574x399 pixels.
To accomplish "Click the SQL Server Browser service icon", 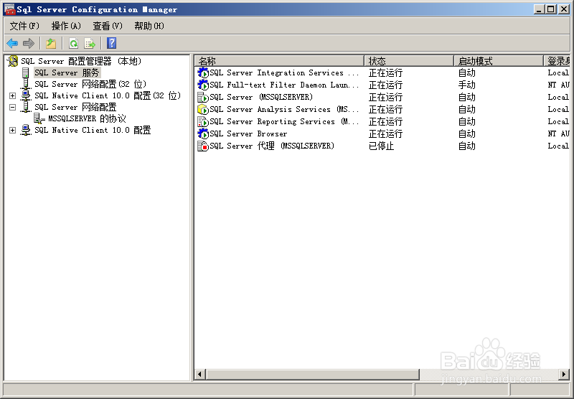I will point(203,133).
